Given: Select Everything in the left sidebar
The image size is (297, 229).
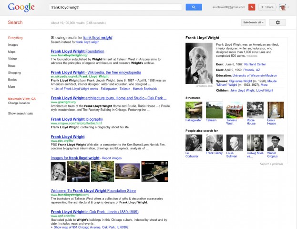Looking at the screenshot, I should tap(15, 38).
